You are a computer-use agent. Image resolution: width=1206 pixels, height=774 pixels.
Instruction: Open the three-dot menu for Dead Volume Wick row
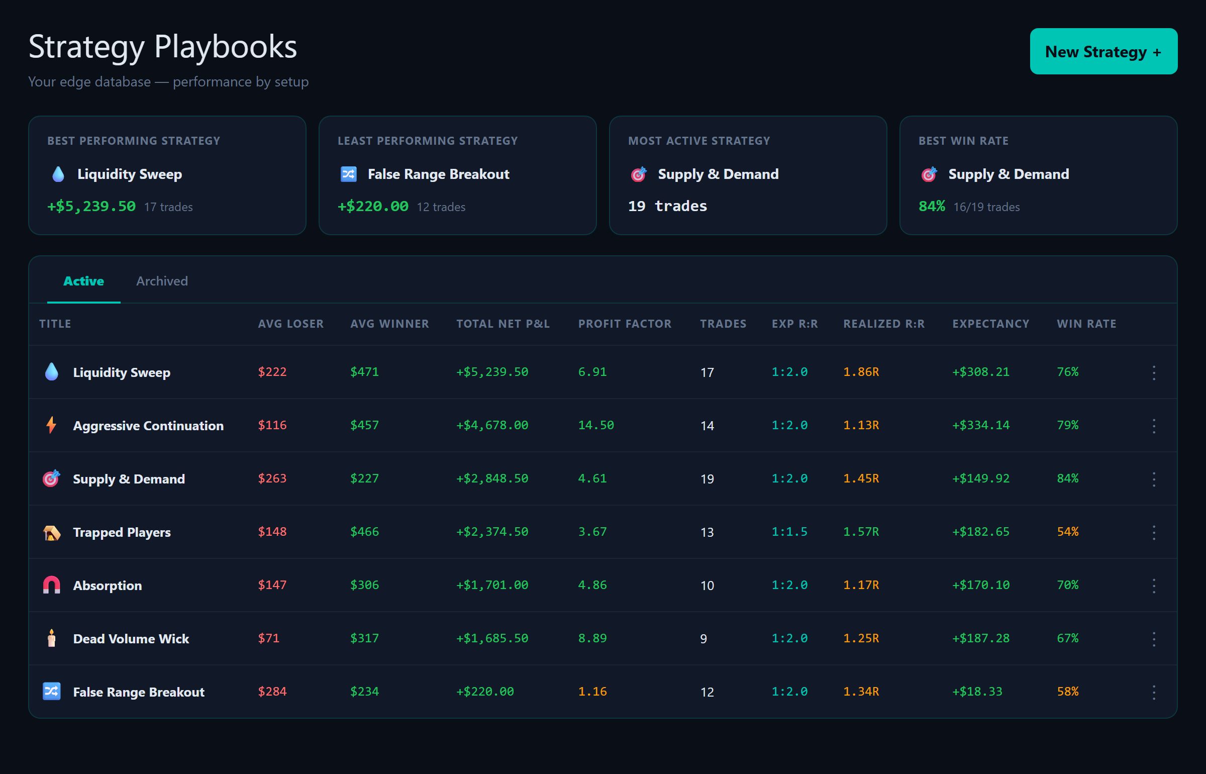[1154, 639]
